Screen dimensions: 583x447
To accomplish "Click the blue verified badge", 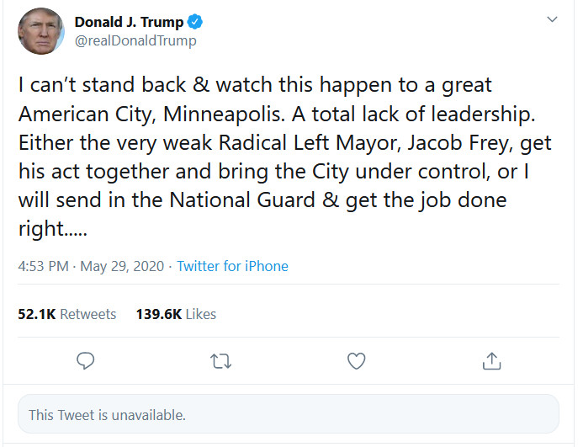I will coord(196,23).
